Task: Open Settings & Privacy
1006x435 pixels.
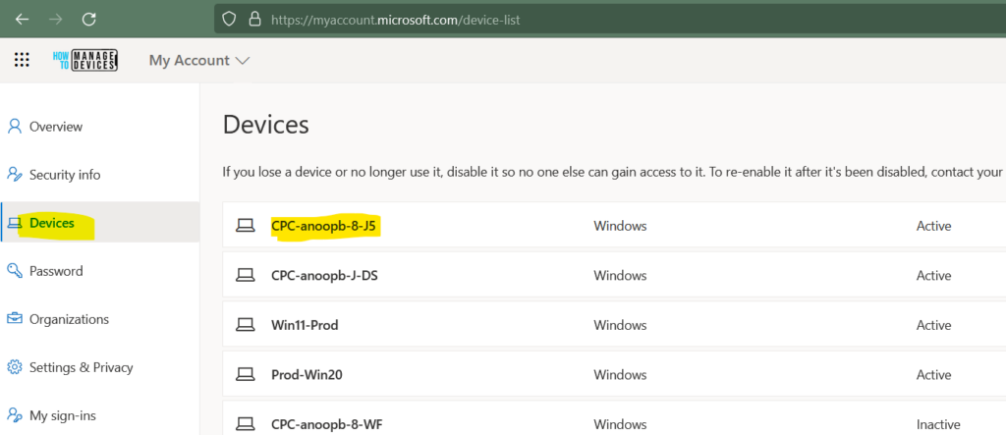Action: click(x=82, y=367)
